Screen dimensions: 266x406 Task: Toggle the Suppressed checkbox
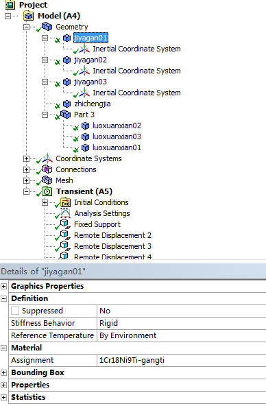(x=15, y=311)
